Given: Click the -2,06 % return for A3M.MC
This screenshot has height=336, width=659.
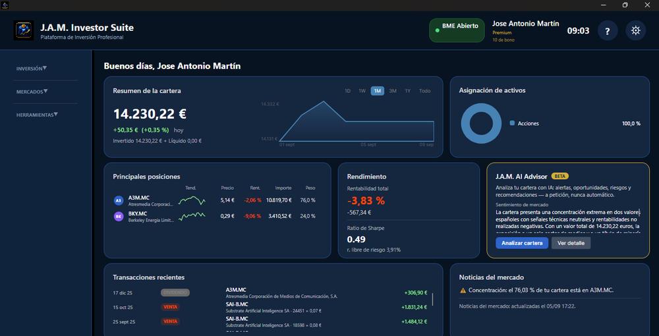Looking at the screenshot, I should point(252,200).
